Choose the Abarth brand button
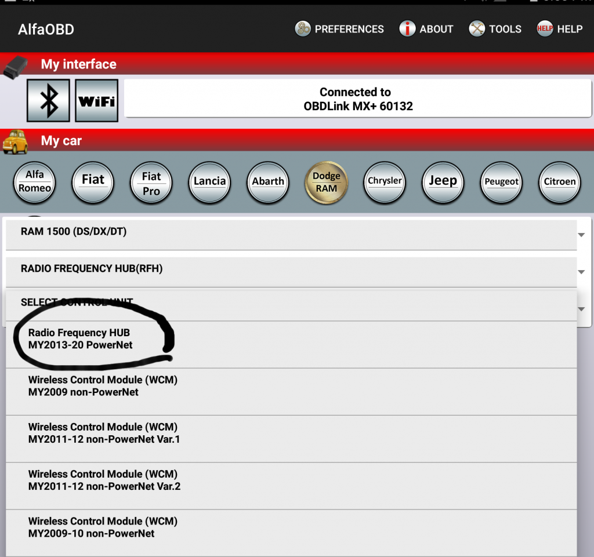594x557 pixels. pyautogui.click(x=268, y=183)
